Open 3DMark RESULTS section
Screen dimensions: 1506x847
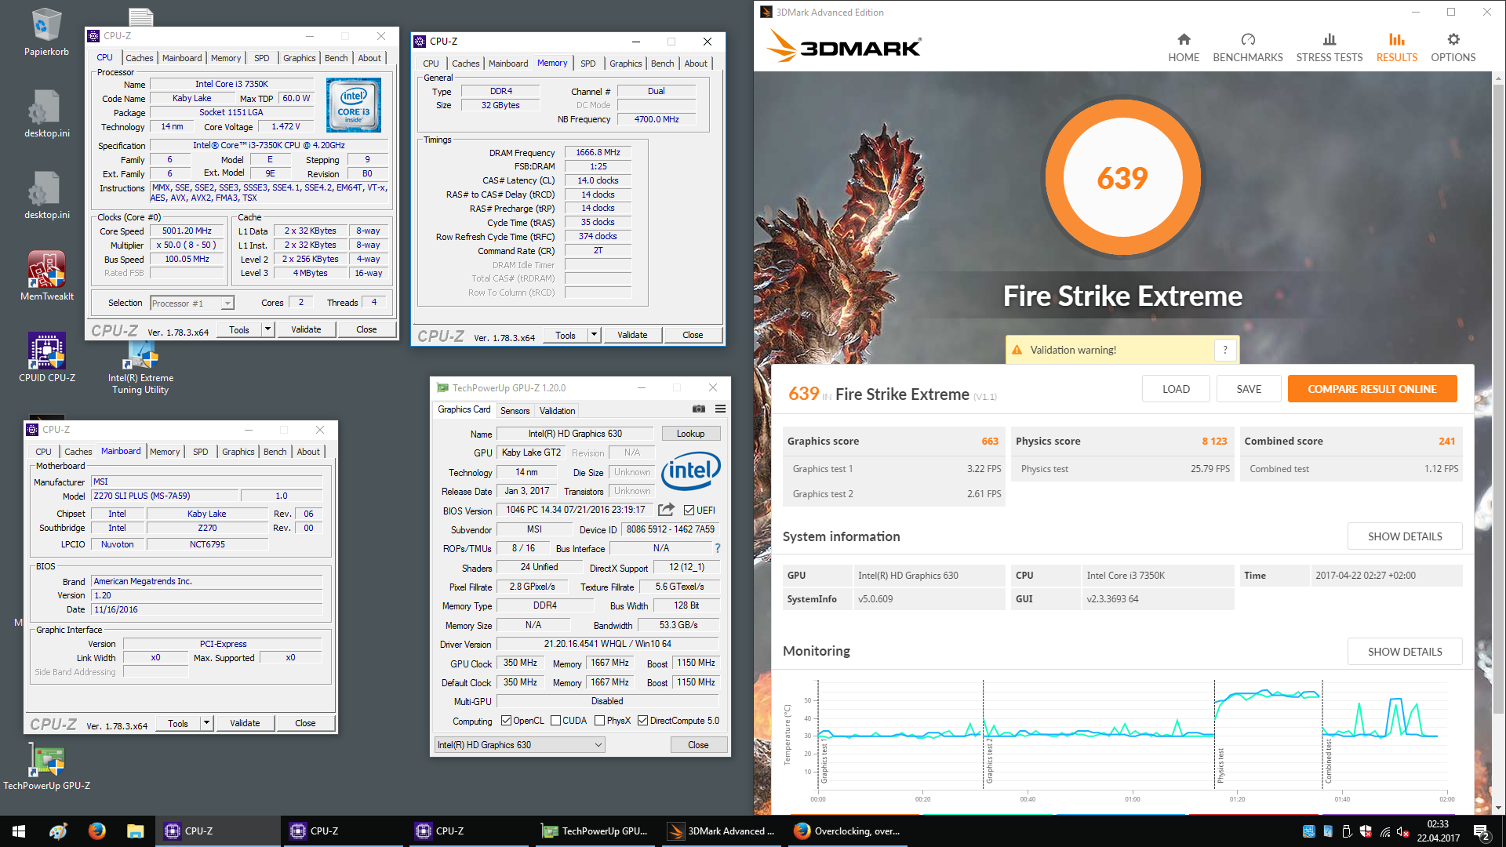coord(1397,47)
